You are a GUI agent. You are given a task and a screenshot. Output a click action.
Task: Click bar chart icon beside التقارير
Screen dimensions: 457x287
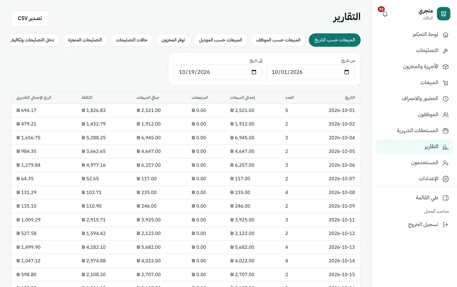click(x=445, y=147)
